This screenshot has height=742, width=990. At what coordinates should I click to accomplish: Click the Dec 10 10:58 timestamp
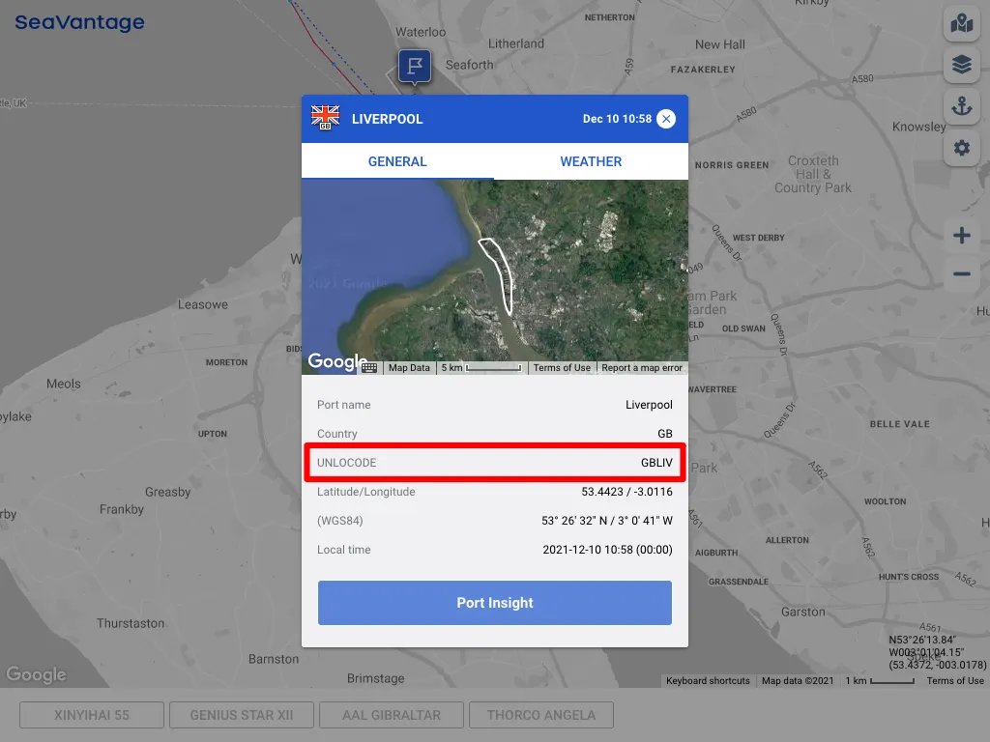click(x=617, y=119)
